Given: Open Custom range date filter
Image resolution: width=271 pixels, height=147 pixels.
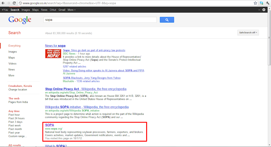Looking at the screenshot, I should (18, 136).
